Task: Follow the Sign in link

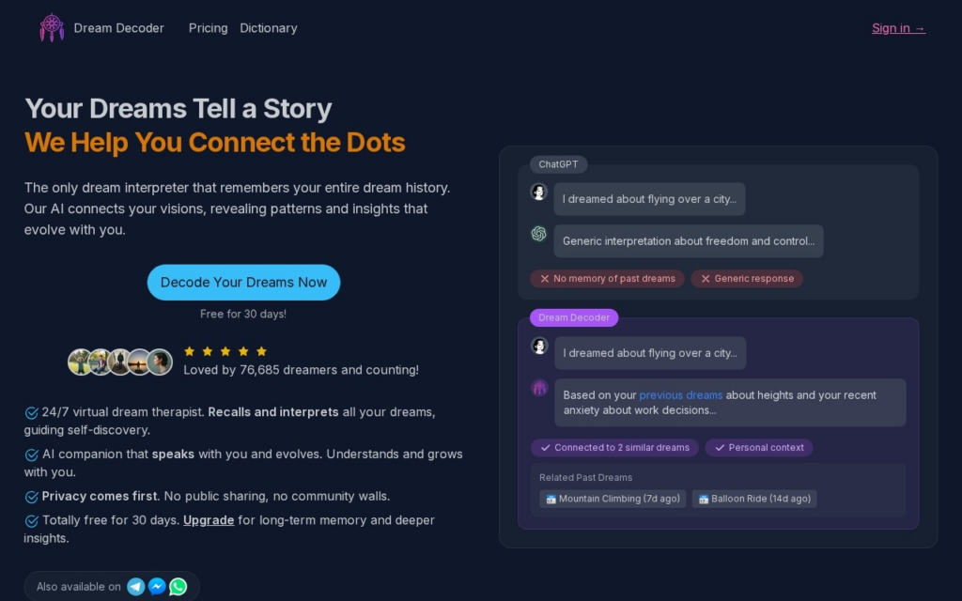Action: tap(898, 28)
